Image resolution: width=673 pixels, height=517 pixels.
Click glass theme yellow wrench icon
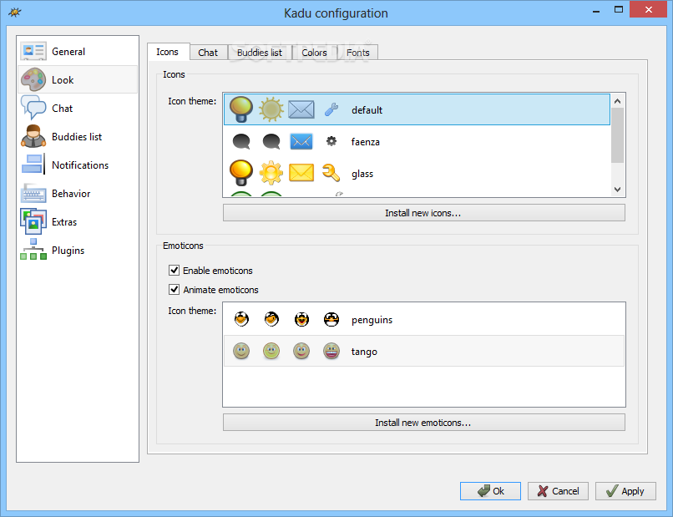click(331, 173)
